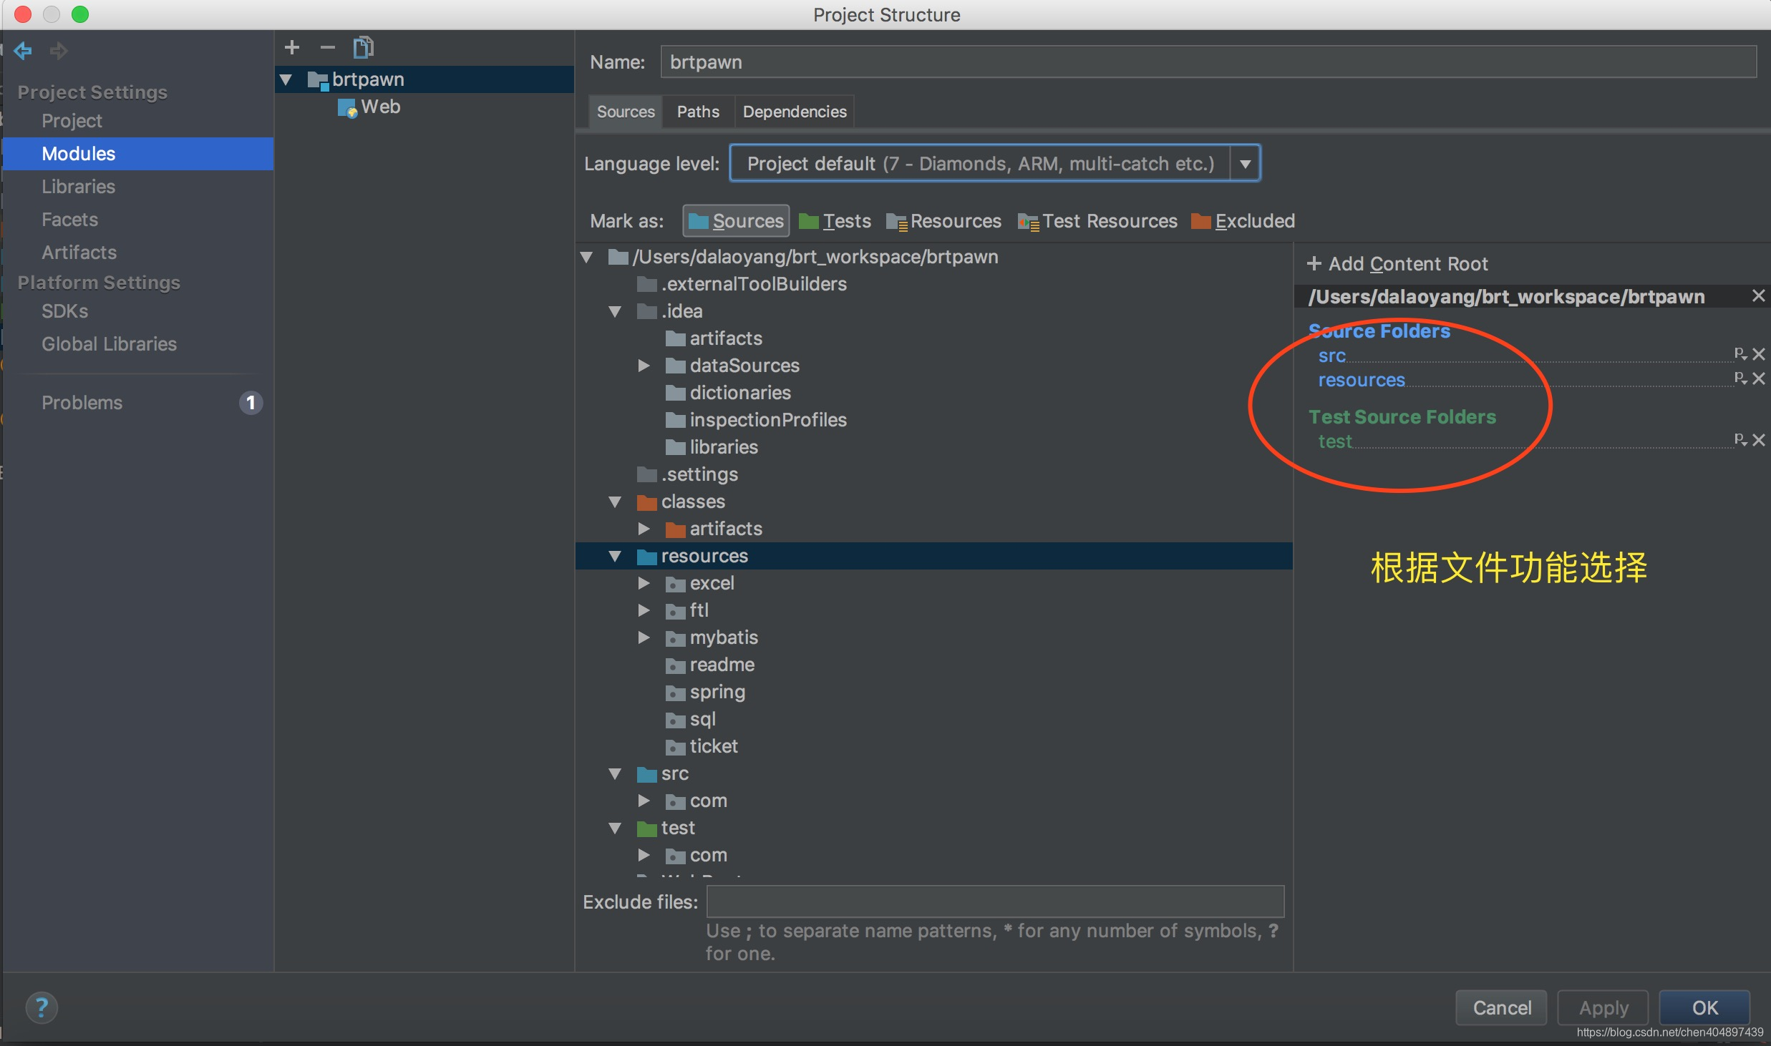Switch to the Paths tab
Viewport: 1771px width, 1046px height.
[697, 112]
